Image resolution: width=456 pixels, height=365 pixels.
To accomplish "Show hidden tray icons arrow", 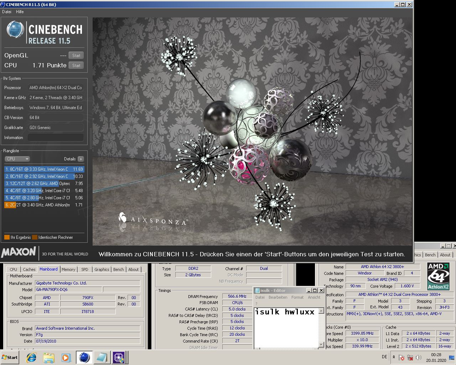I will tap(394, 357).
